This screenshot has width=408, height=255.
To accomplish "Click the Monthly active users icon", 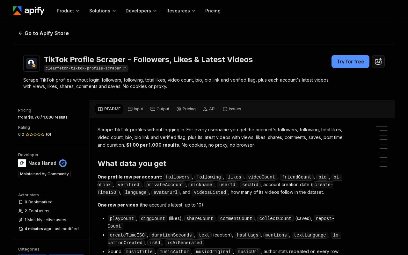I will tap(21, 220).
